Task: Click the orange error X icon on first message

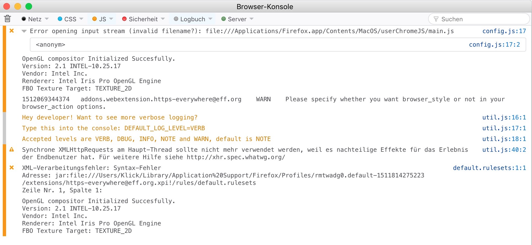Action: (12, 31)
